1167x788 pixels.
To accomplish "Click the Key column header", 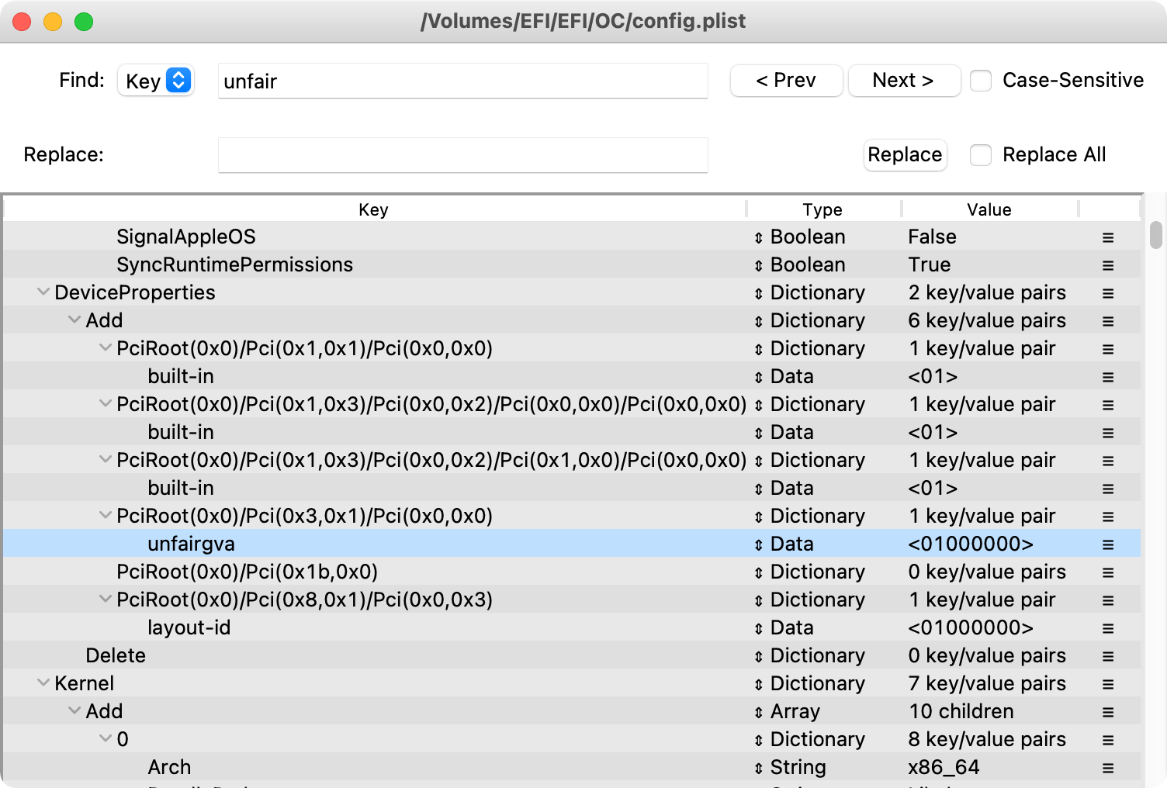I will 373,209.
